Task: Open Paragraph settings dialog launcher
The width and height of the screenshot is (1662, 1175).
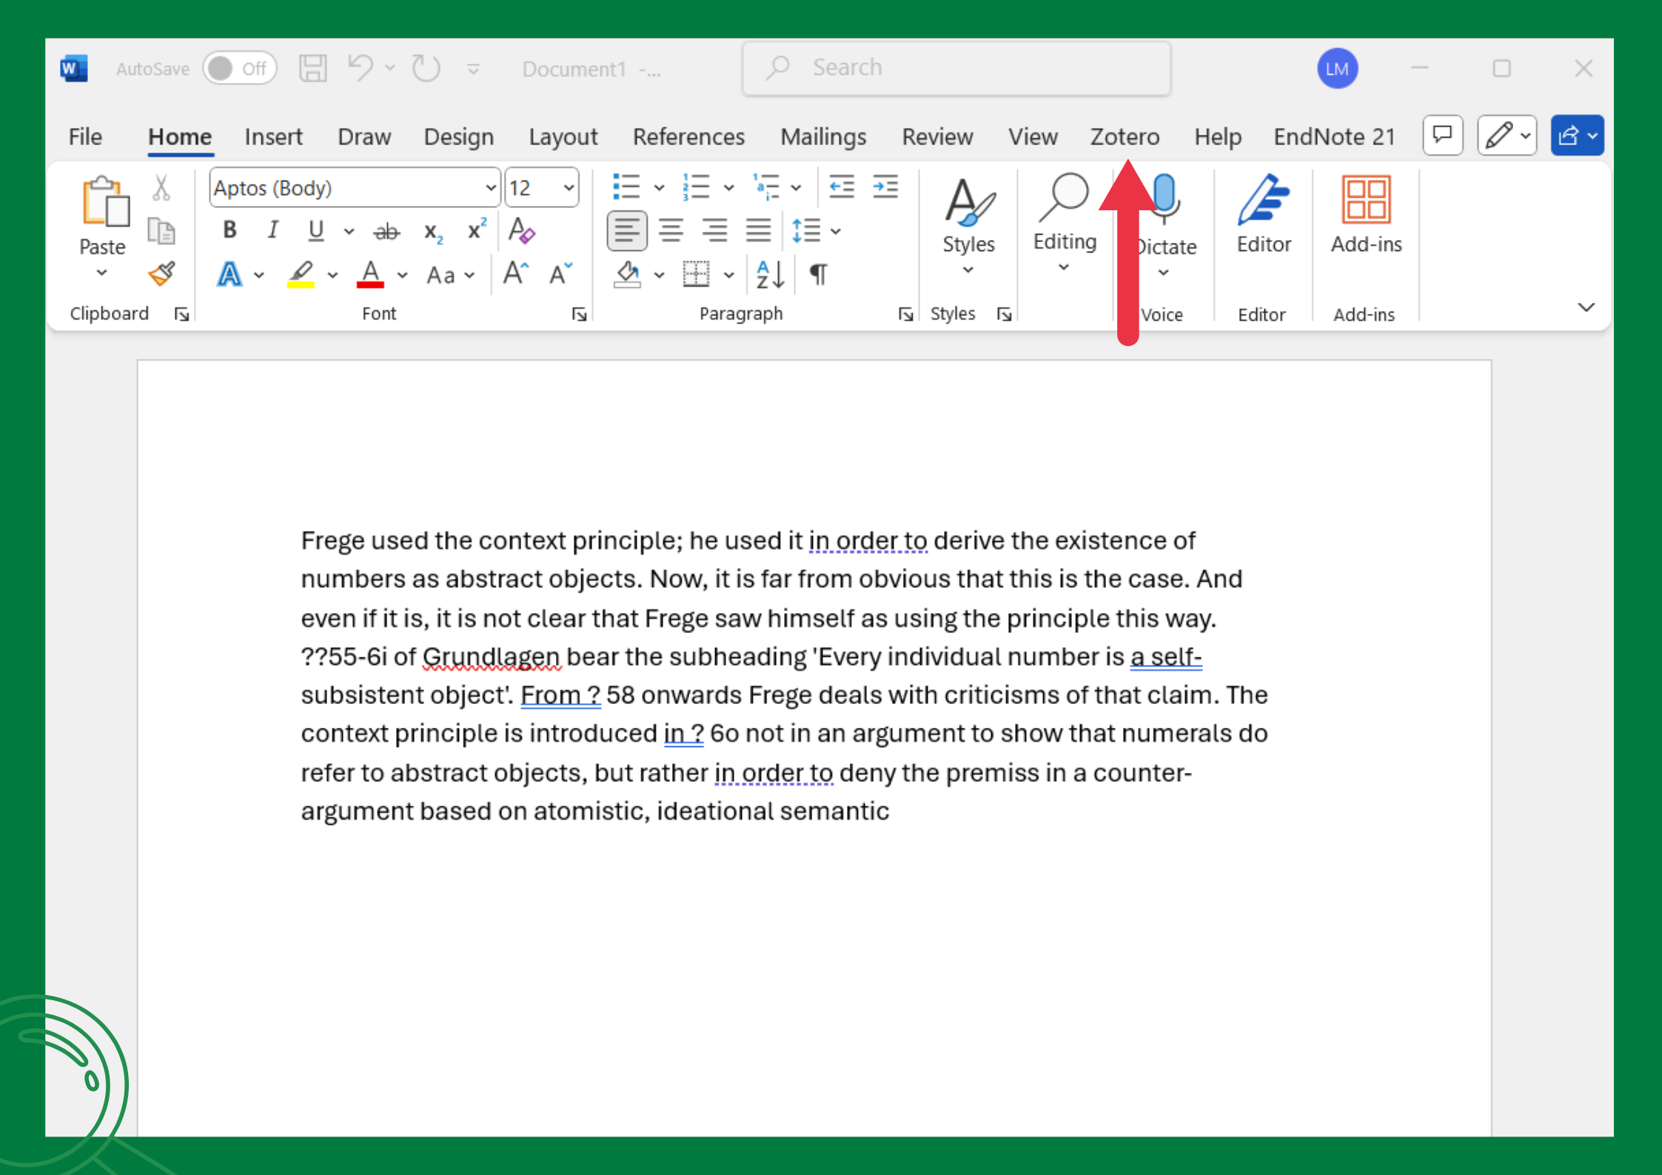Action: (x=905, y=315)
